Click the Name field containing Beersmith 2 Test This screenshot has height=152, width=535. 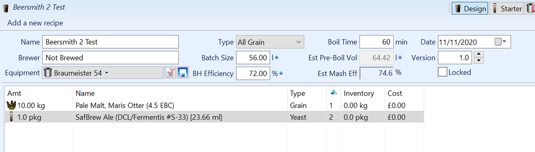coord(110,42)
